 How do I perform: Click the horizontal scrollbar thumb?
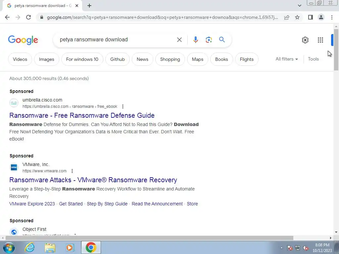click(x=149, y=238)
